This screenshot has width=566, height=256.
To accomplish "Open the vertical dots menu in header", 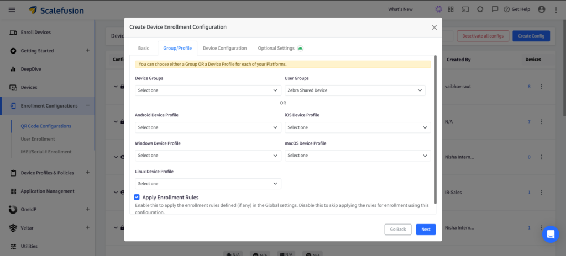I will click(x=556, y=10).
